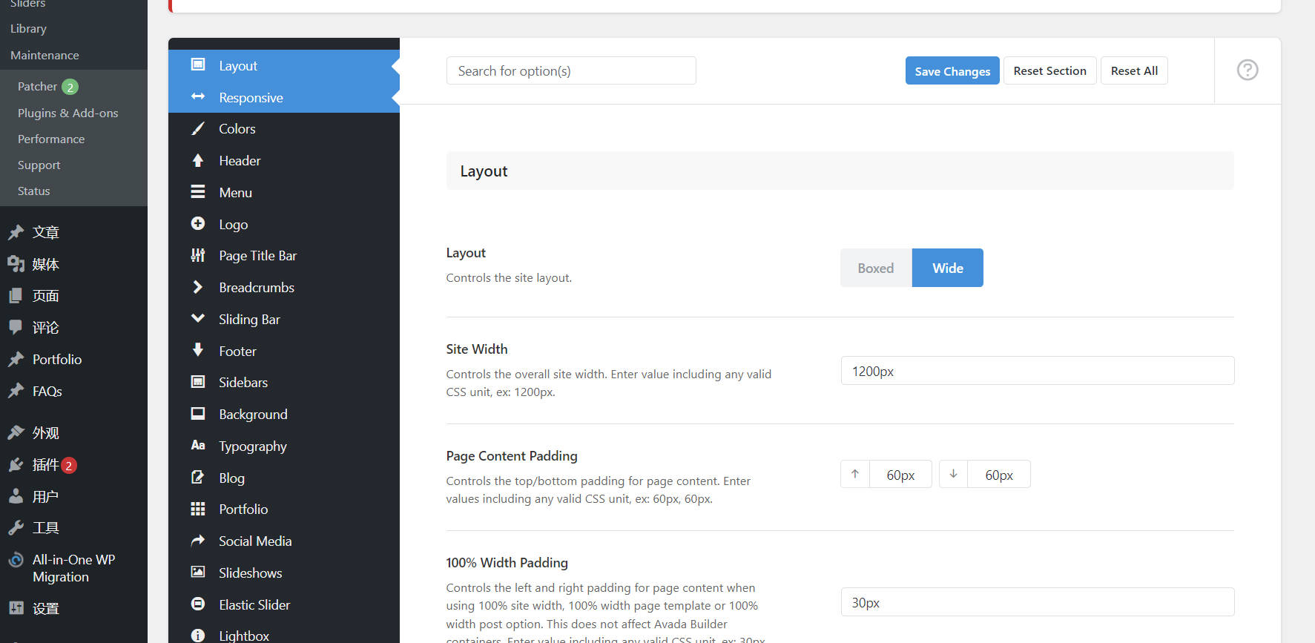Click the Reset All button

pos(1134,70)
